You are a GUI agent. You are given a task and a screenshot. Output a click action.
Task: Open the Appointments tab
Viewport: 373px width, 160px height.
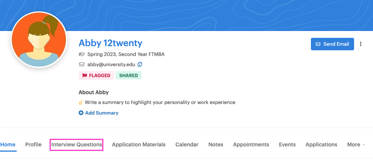[x=251, y=144]
